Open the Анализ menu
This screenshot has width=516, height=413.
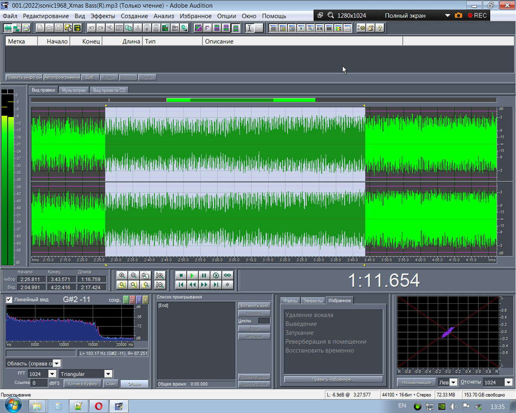(164, 16)
